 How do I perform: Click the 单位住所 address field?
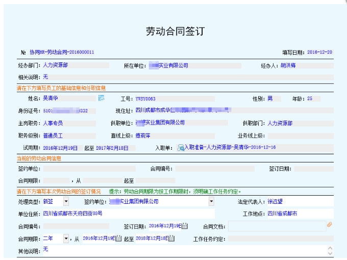click(129, 214)
